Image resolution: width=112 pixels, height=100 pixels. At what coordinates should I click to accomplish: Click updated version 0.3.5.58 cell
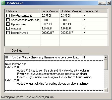click(66, 16)
